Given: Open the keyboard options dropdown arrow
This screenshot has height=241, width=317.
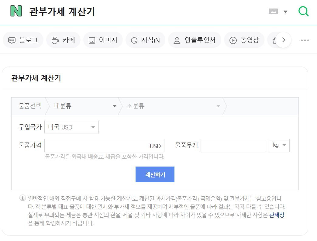Looking at the screenshot, I should [285, 11].
